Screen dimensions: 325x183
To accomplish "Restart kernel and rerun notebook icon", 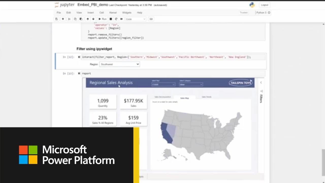I will [x=121, y=19].
